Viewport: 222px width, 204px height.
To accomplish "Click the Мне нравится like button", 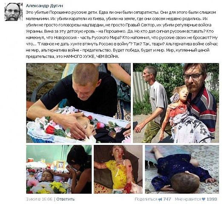I will 188,199.
